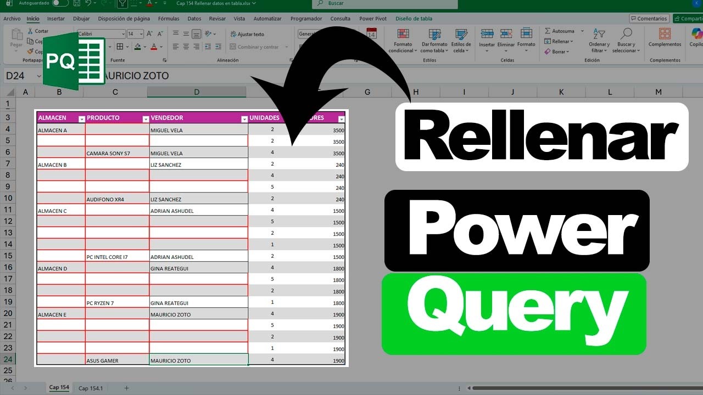The width and height of the screenshot is (703, 395).
Task: Toggle the Autoguardado switch
Action: point(60,3)
